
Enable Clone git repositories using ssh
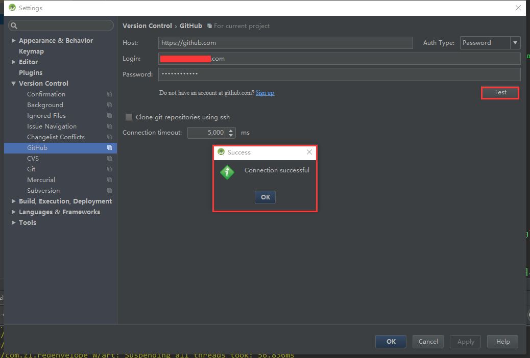pos(129,117)
